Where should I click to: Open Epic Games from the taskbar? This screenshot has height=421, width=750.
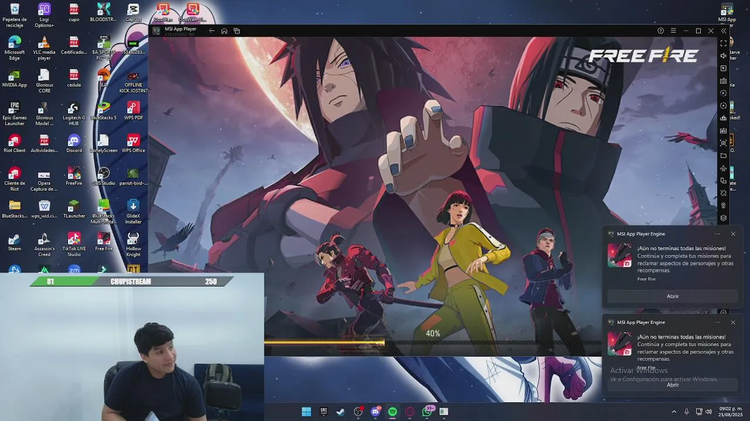coord(323,412)
